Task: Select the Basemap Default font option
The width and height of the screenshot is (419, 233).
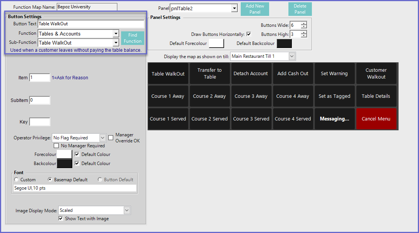Action: point(50,180)
